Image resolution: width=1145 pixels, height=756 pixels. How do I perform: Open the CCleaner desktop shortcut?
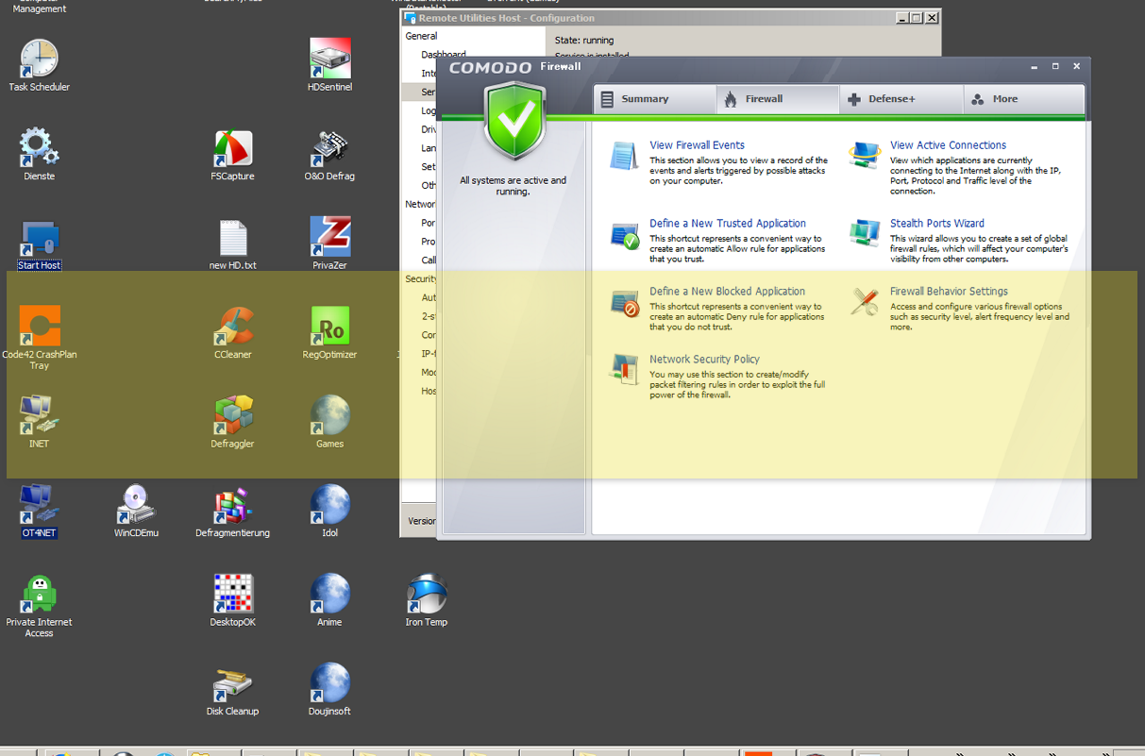pyautogui.click(x=232, y=327)
